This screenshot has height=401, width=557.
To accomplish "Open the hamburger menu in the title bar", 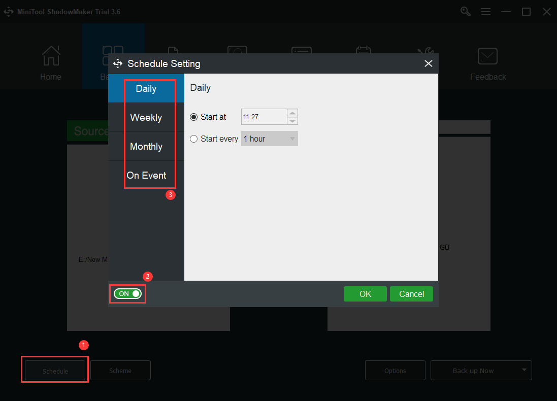I will 486,11.
